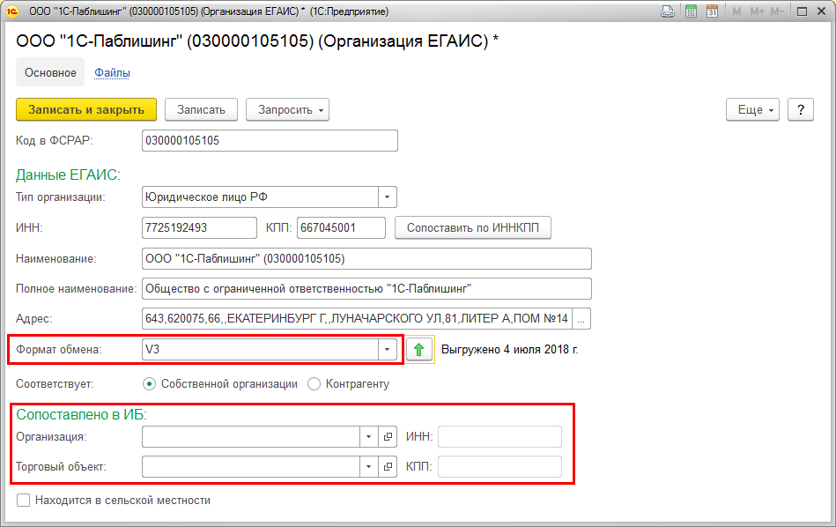Click the empty Торговый объект input field
Screen dimensions: 836x527
coord(251,467)
